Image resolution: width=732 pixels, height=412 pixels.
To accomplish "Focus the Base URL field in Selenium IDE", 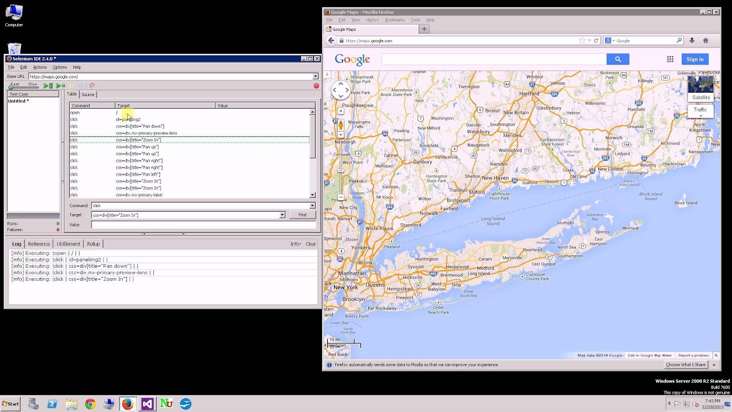I will click(170, 76).
